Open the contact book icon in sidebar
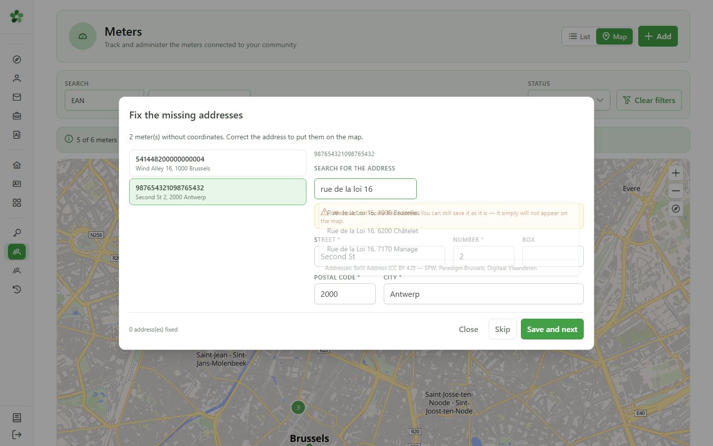713x446 pixels. click(x=17, y=135)
